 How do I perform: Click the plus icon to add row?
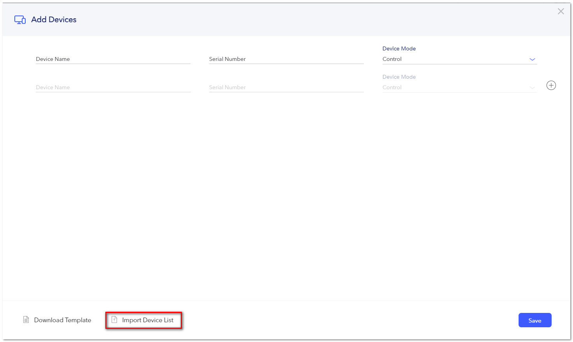point(551,85)
